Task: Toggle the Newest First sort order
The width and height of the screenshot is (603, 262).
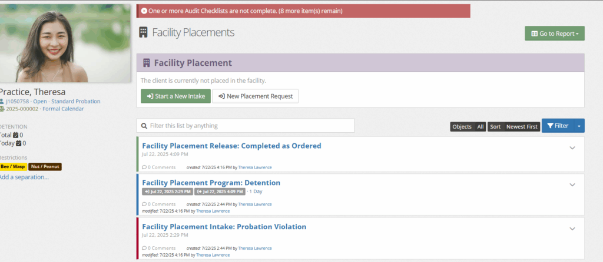Action: [522, 126]
